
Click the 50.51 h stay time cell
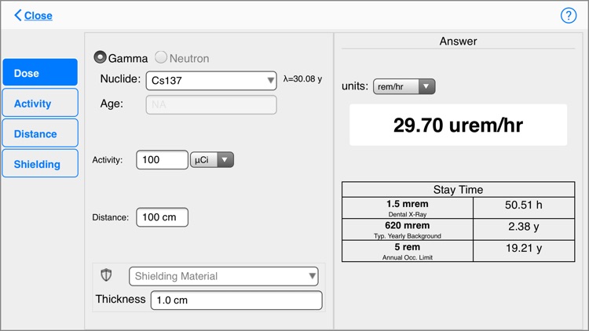pyautogui.click(x=524, y=208)
